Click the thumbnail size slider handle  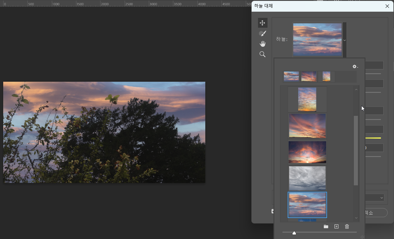pos(294,233)
